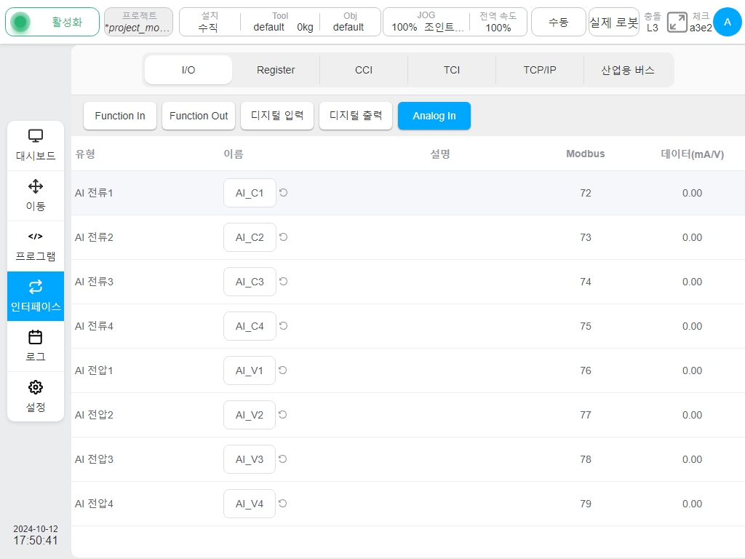Toggle the 활성화 robot enable status button

point(52,22)
